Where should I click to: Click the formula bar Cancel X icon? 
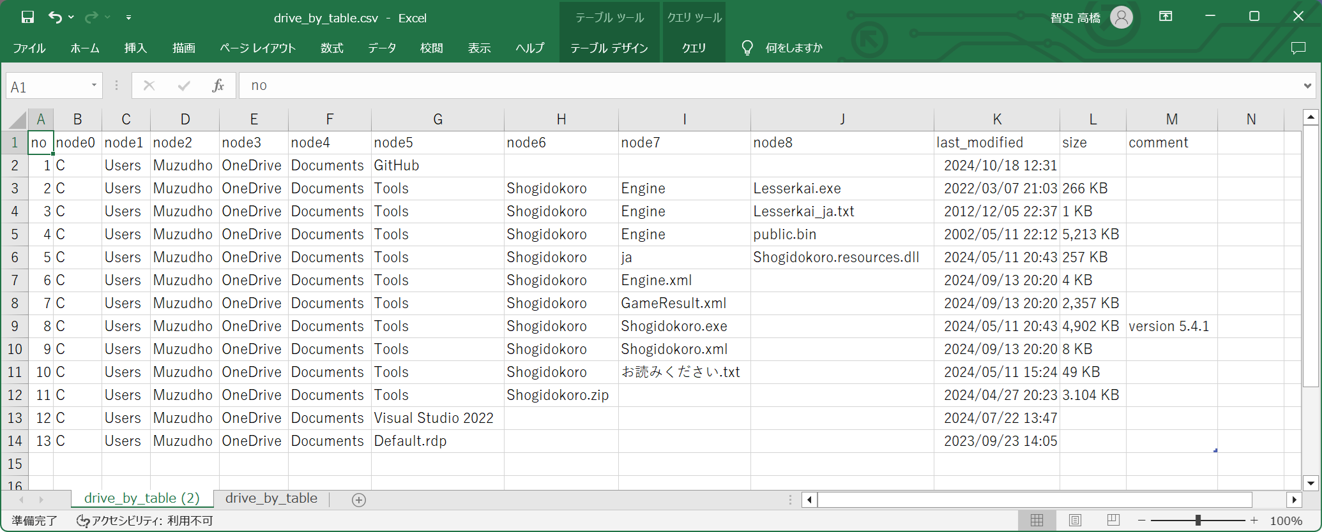tap(149, 85)
